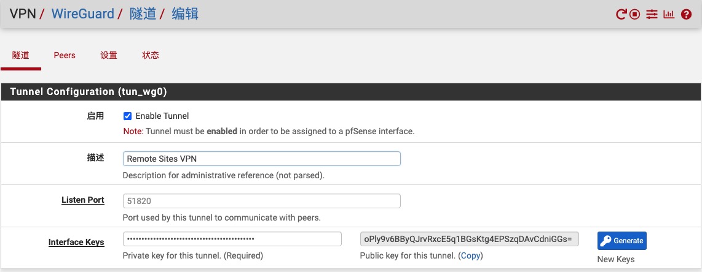
Task: Click into the Listen Port field
Action: 261,200
